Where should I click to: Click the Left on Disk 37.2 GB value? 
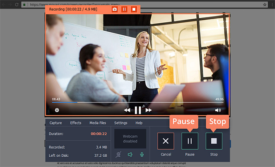coord(101,155)
